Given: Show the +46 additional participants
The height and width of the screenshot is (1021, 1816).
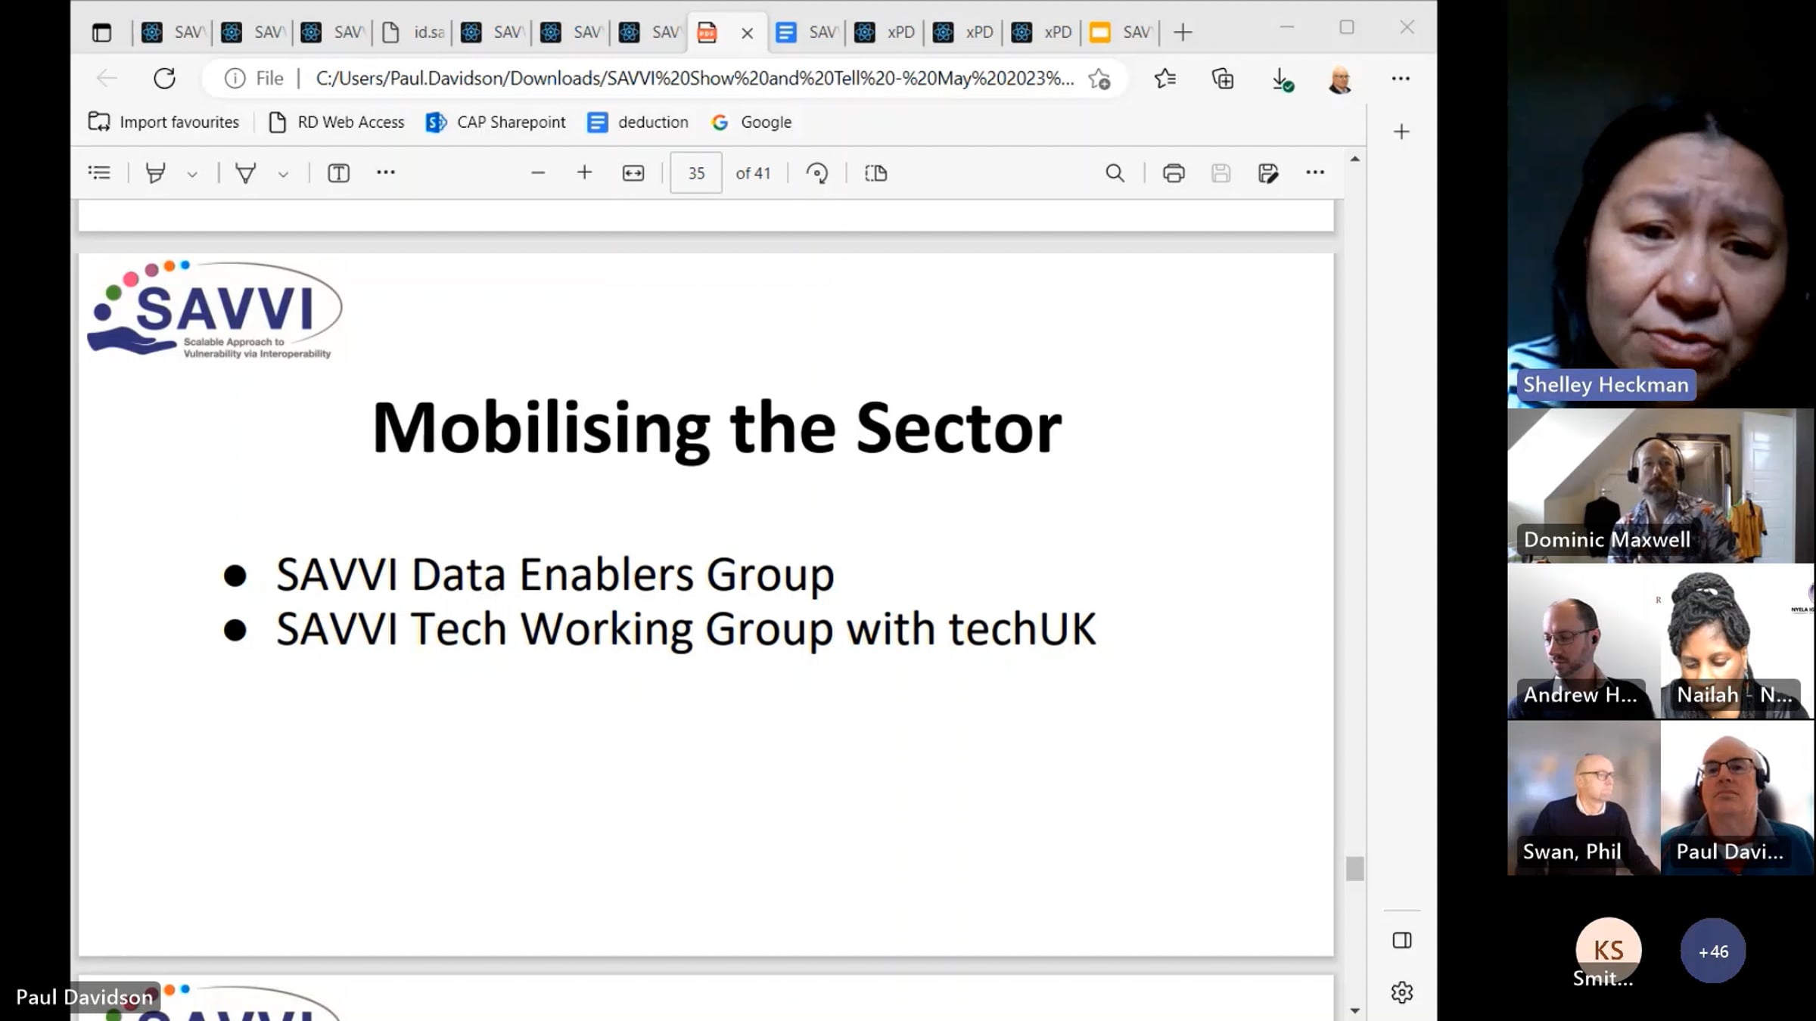Looking at the screenshot, I should [1713, 951].
